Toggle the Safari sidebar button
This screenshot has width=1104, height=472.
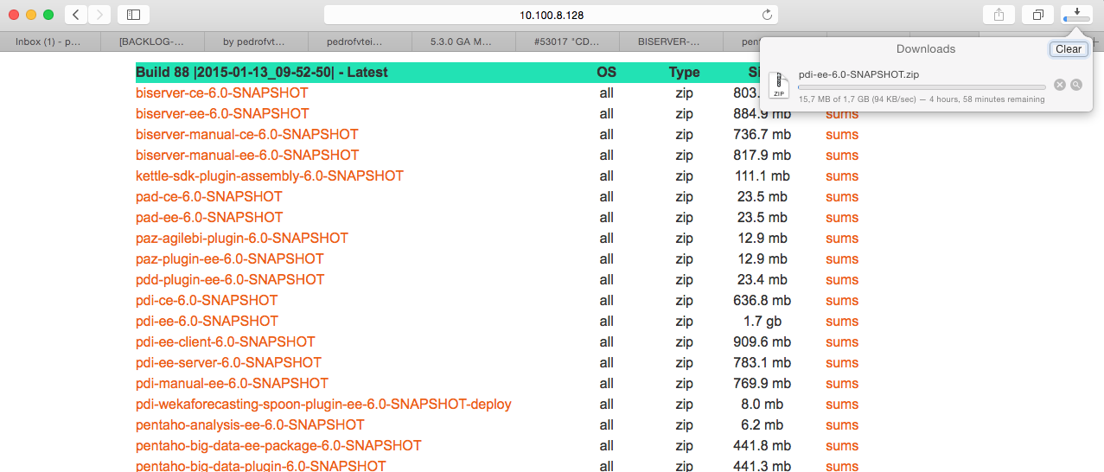pos(133,15)
